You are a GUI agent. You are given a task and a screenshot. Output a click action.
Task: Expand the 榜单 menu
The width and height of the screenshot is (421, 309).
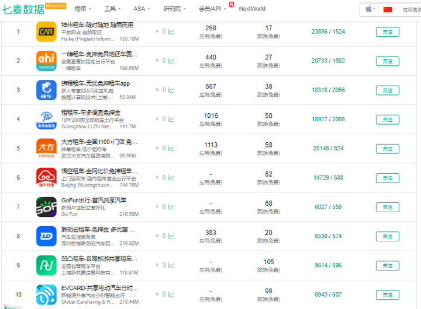coord(82,9)
